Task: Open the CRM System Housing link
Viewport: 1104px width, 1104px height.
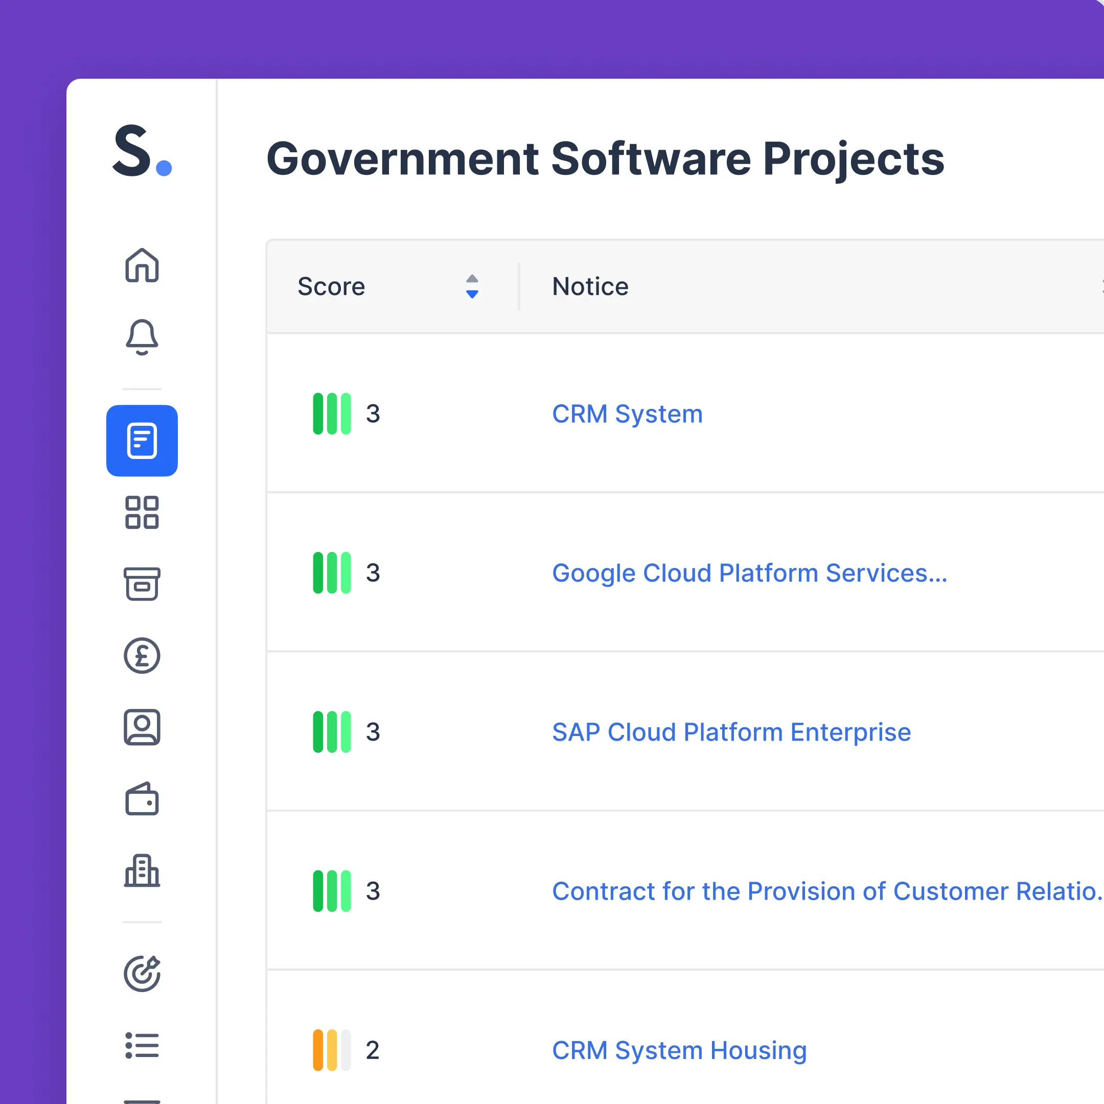Action: tap(679, 1050)
